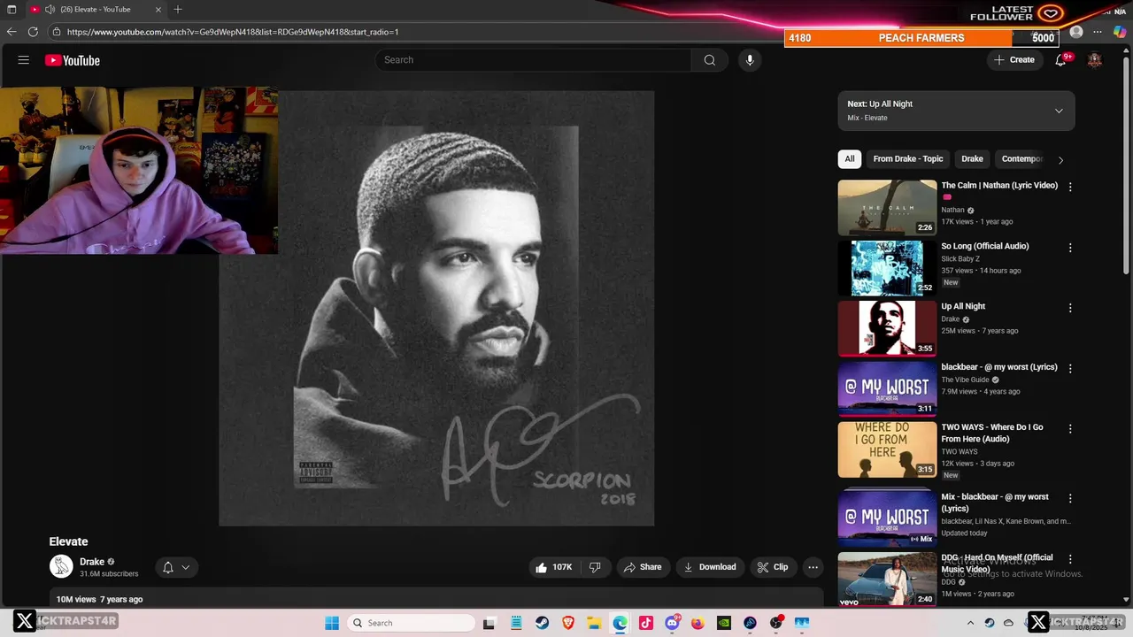Click the Create button

[x=1014, y=60]
